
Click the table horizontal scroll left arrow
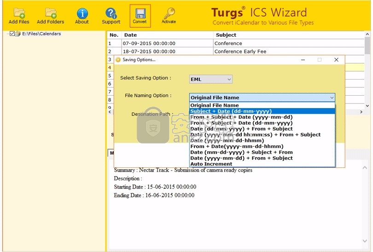point(110,112)
